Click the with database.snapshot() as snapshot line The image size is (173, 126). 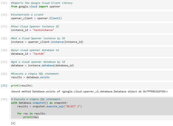click(x=39, y=103)
